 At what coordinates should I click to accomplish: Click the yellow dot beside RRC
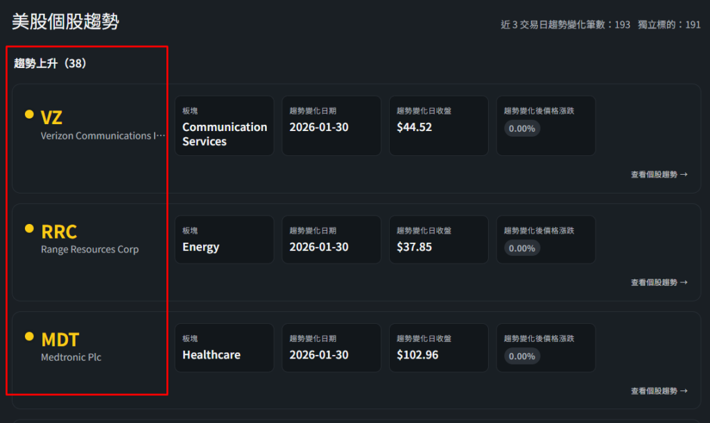point(29,228)
